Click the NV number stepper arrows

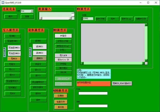(82, 19)
